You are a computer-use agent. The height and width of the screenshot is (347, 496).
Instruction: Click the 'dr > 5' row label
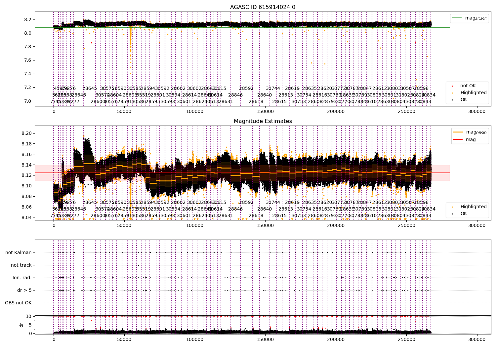(x=24, y=290)
